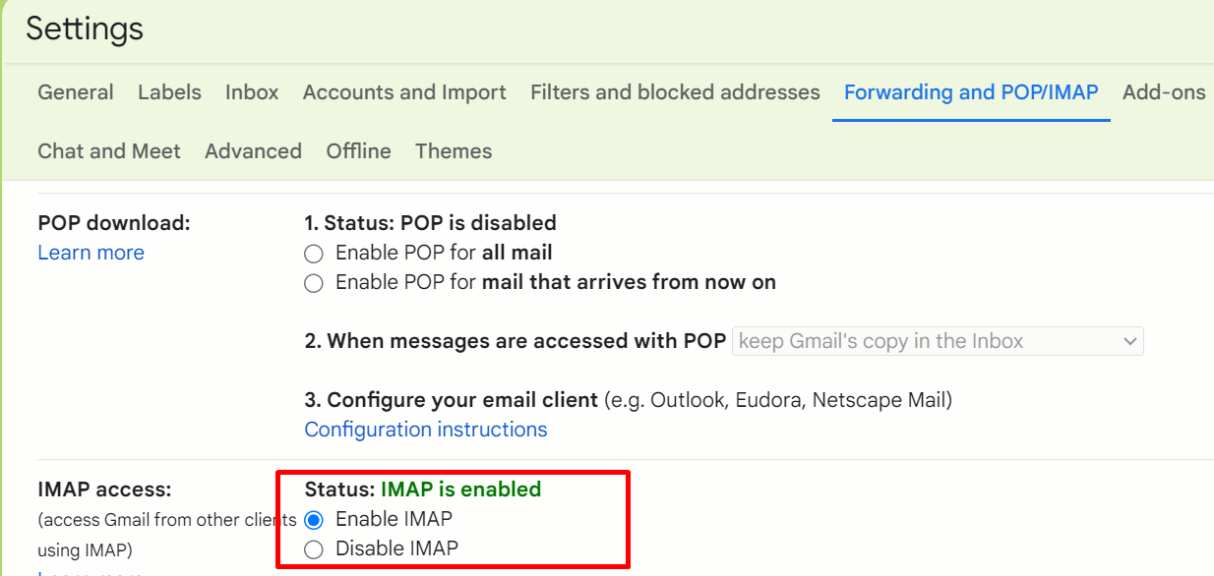This screenshot has height=576, width=1214.
Task: Select the Forwarding and POP/IMAP tab
Action: coord(970,91)
